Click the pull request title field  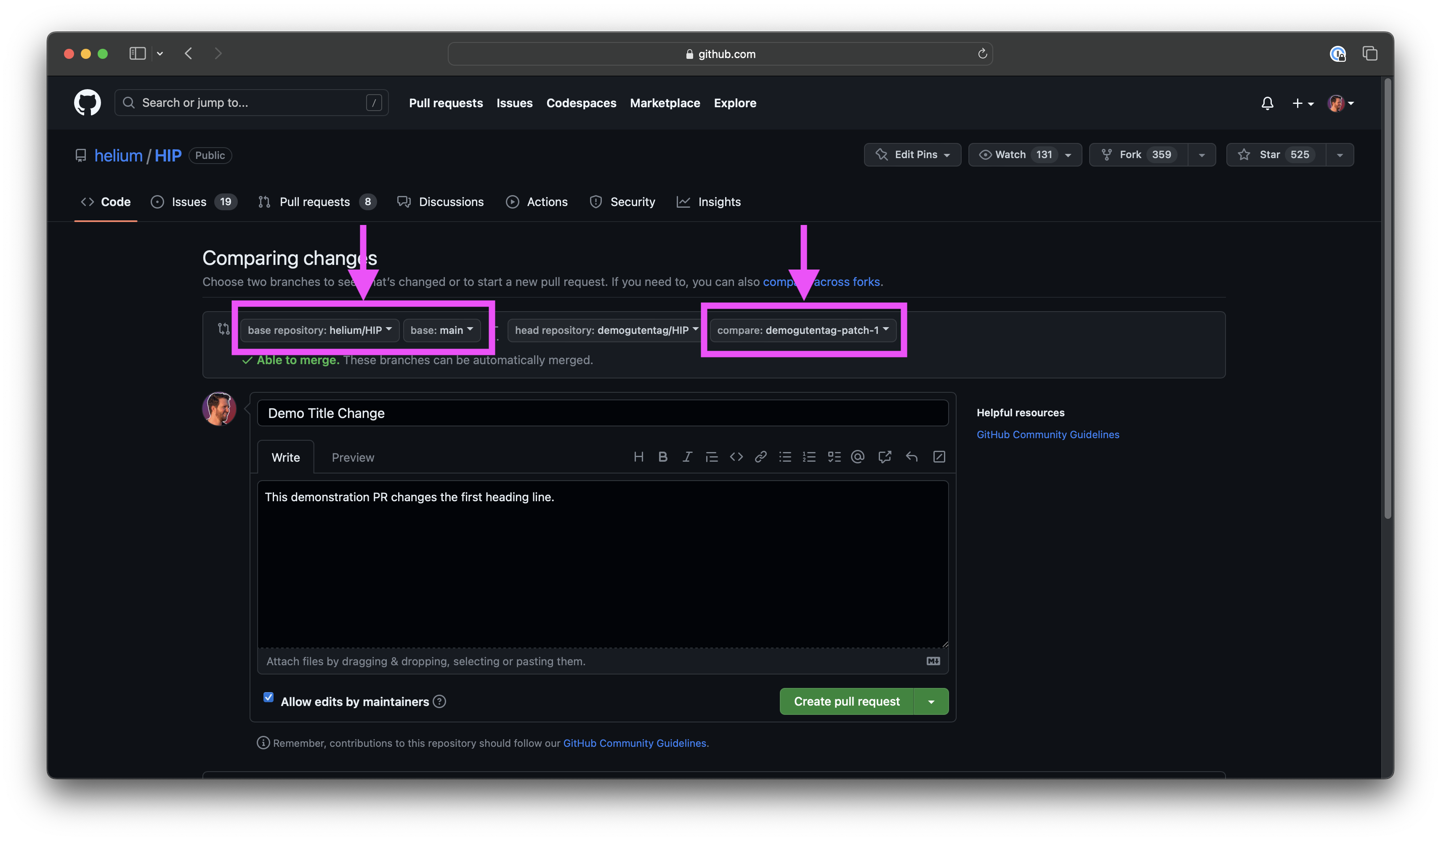pyautogui.click(x=602, y=413)
